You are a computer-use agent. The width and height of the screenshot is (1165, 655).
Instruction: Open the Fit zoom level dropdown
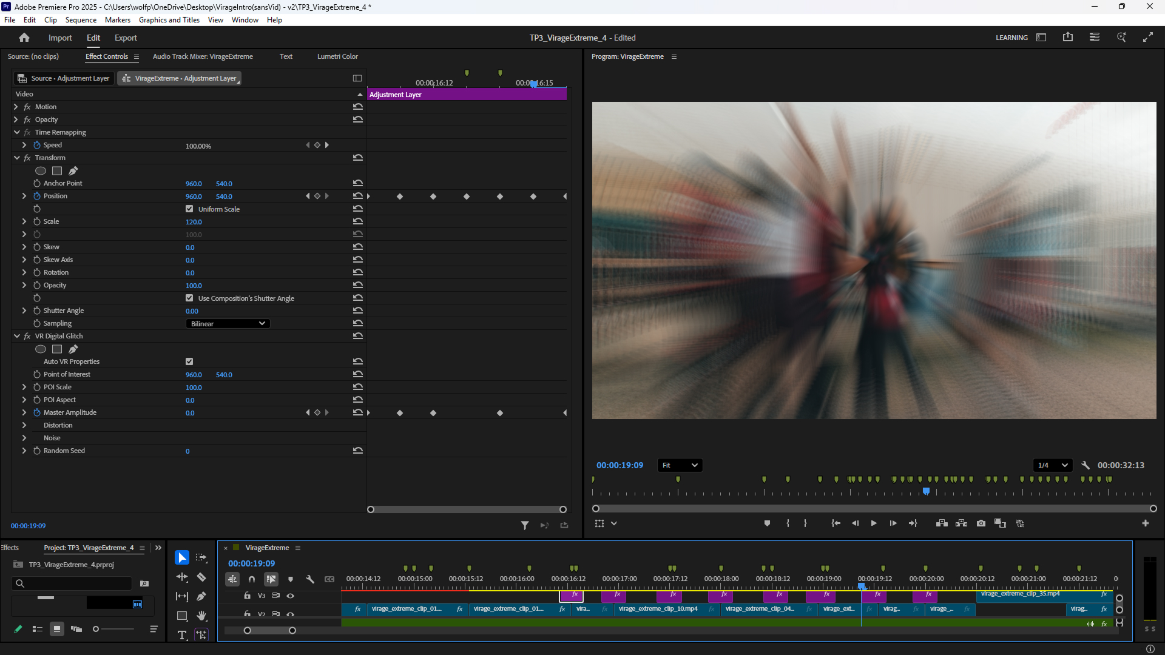pos(680,465)
